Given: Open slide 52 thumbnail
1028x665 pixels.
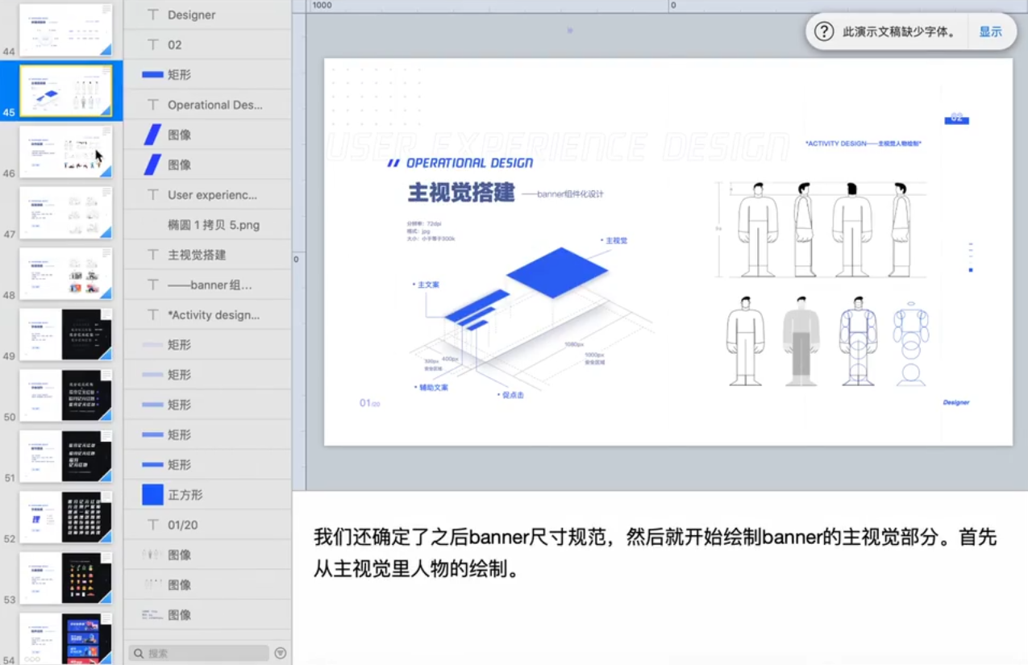Looking at the screenshot, I should point(66,517).
